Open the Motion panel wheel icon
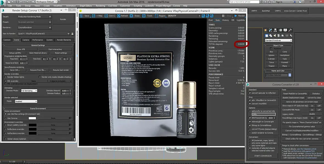Viewport: 324px width, 164px height. pos(280,30)
